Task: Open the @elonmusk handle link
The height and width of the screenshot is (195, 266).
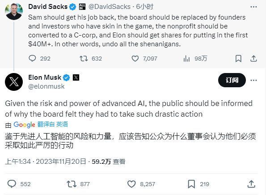Action: pos(46,86)
